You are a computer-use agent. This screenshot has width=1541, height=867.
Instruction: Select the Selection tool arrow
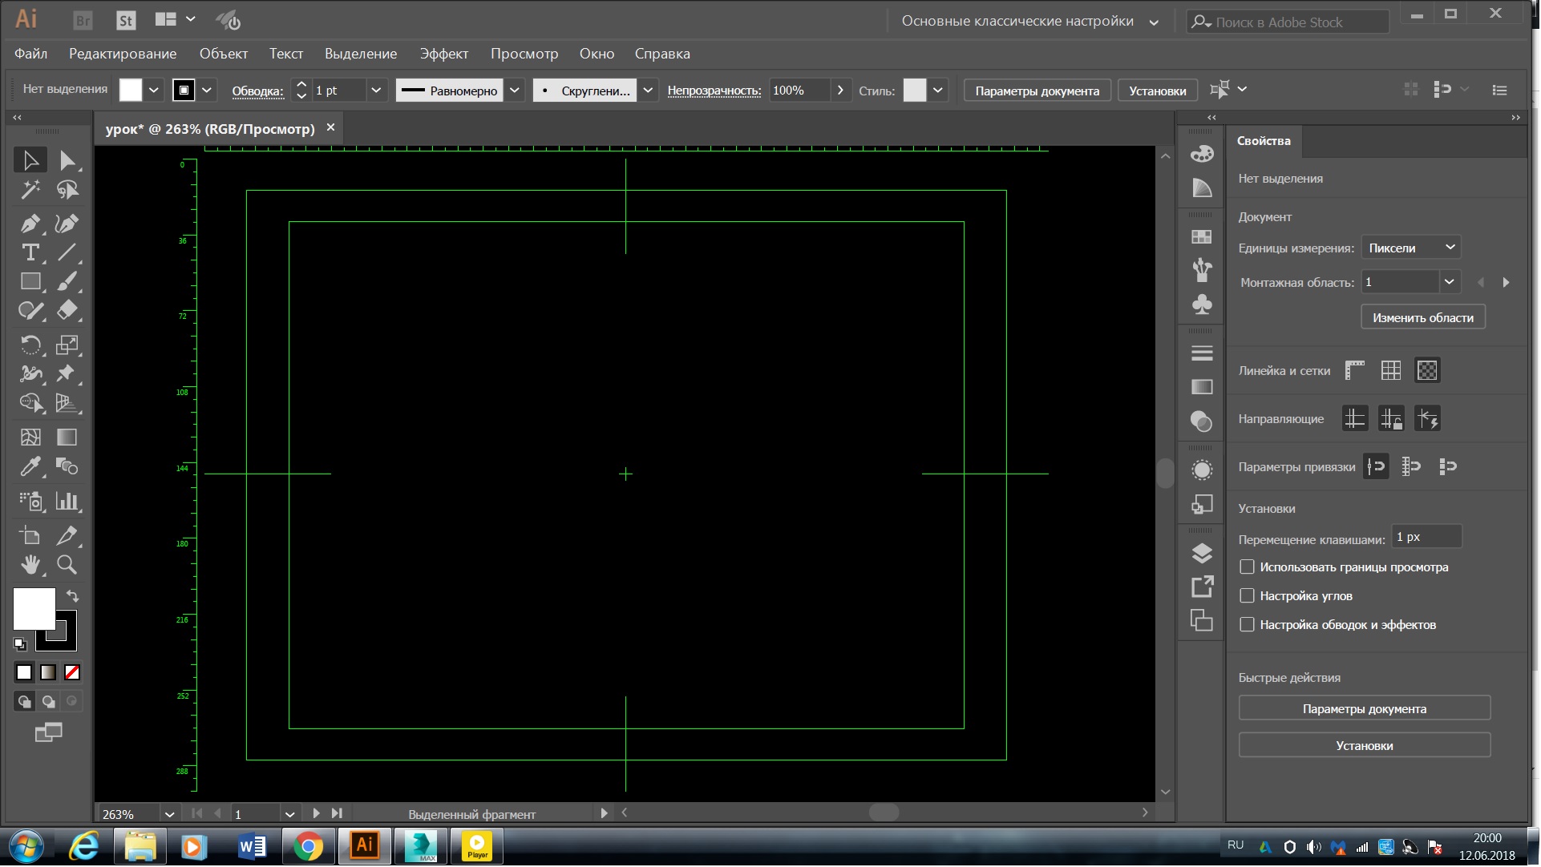click(x=30, y=160)
